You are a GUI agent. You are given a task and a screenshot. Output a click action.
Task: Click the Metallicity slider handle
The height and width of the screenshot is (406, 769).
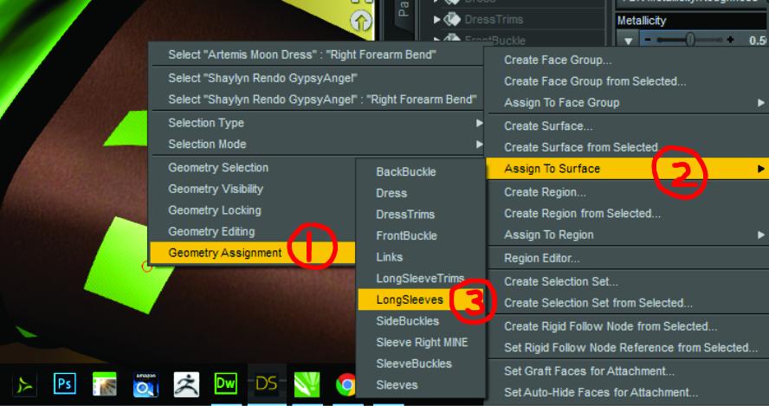(x=689, y=40)
